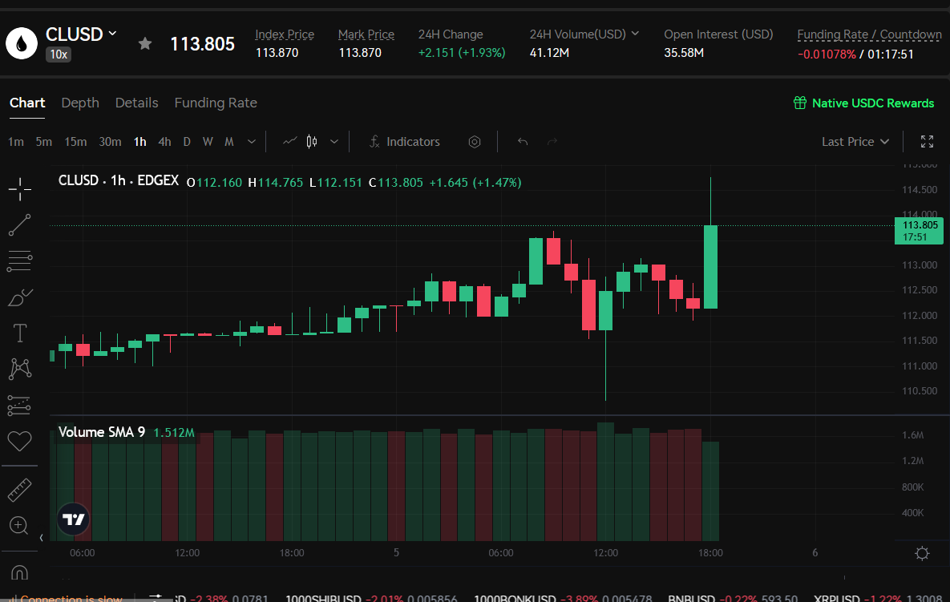Collapse the drawing toolbar arrow
Screen dimensions: 950x602
(x=41, y=538)
